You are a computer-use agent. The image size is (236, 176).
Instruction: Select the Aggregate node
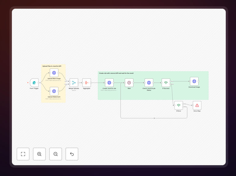click(x=87, y=82)
